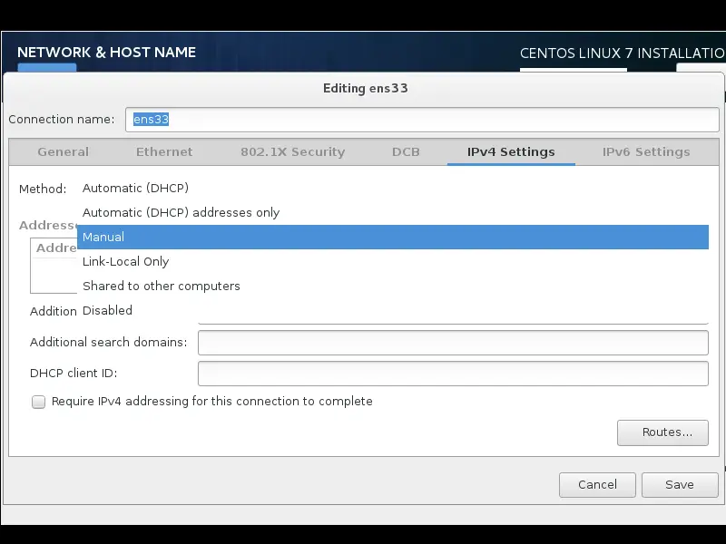Go to the 802.1X Security tab
Image resolution: width=726 pixels, height=544 pixels.
pyautogui.click(x=292, y=151)
